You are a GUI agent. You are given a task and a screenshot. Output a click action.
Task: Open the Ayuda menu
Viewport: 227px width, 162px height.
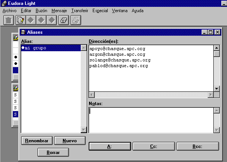click(x=138, y=11)
